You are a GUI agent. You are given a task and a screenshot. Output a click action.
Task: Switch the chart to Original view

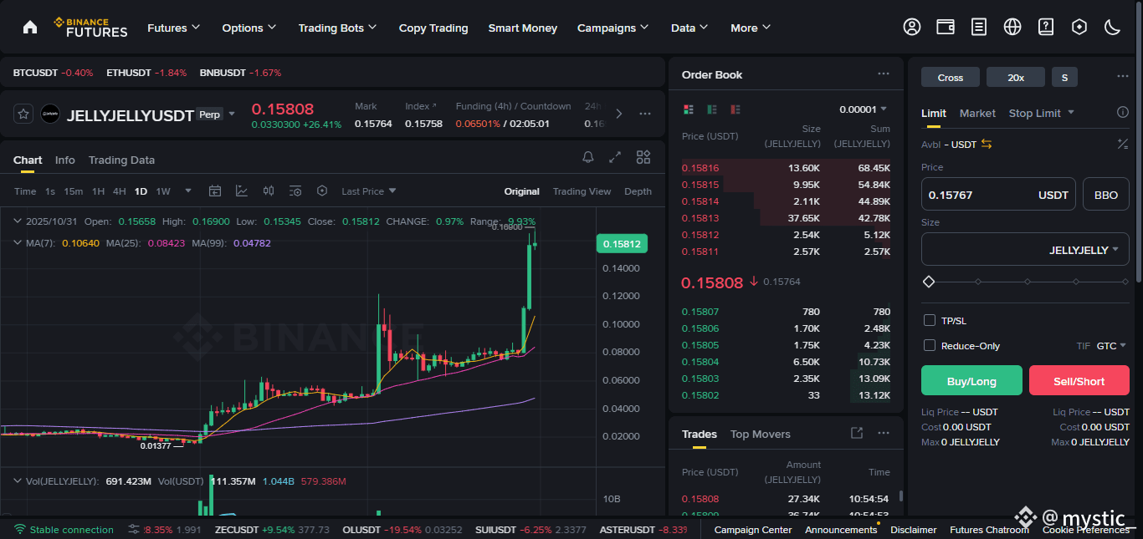coord(521,191)
